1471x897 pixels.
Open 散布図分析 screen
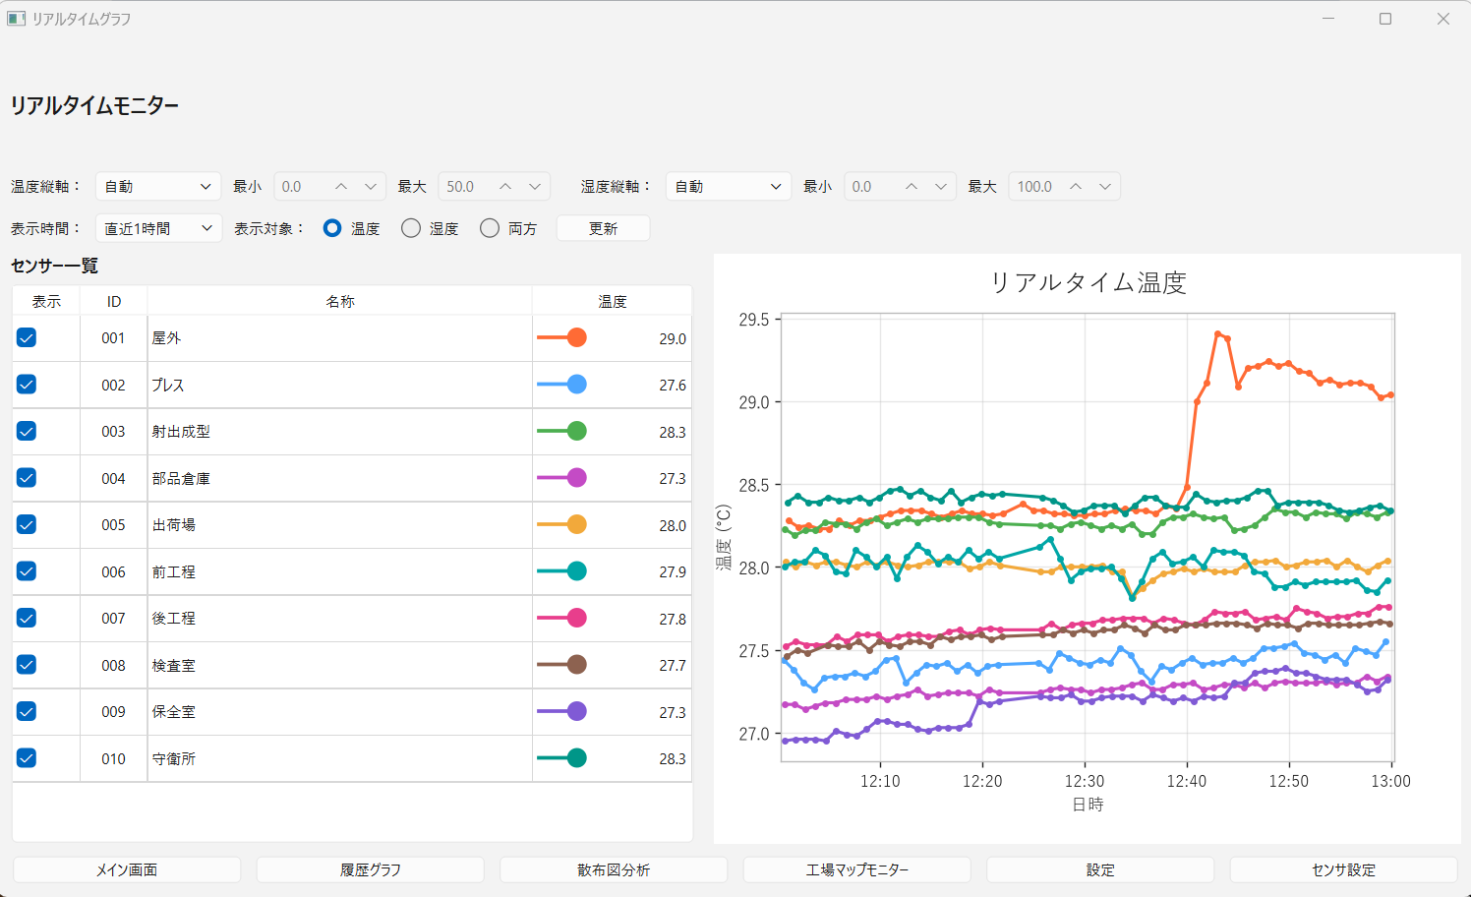(614, 869)
